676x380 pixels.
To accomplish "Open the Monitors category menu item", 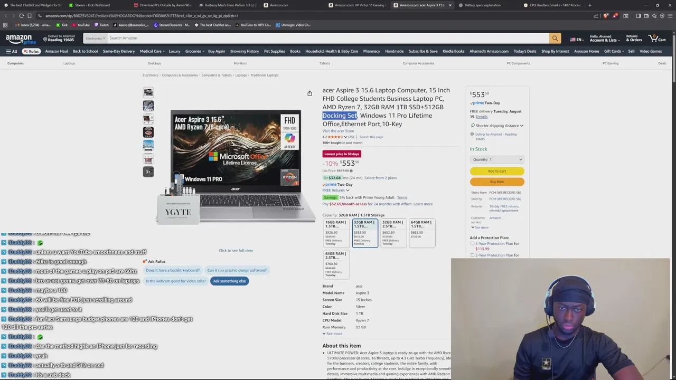I will click(x=240, y=63).
